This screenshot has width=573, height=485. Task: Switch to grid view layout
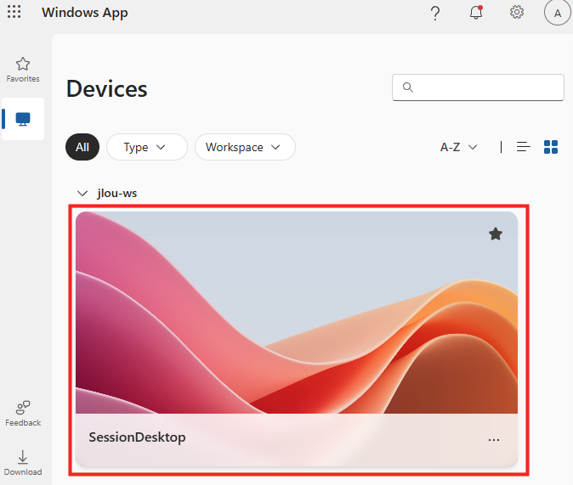point(551,147)
